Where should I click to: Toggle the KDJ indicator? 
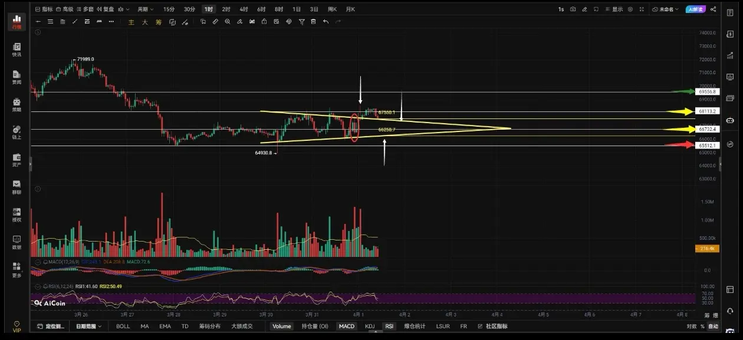(370, 326)
